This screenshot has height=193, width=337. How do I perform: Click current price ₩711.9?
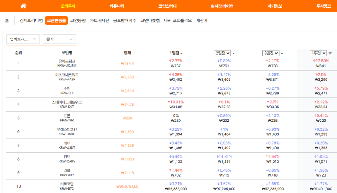tap(127, 173)
